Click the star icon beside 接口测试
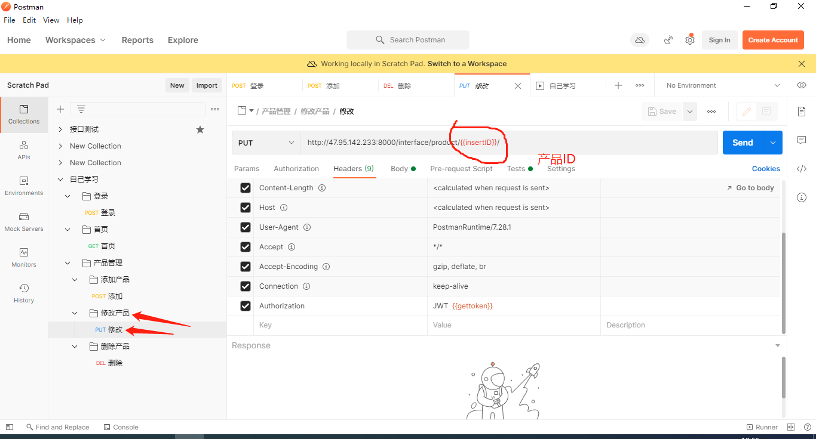 click(200, 129)
